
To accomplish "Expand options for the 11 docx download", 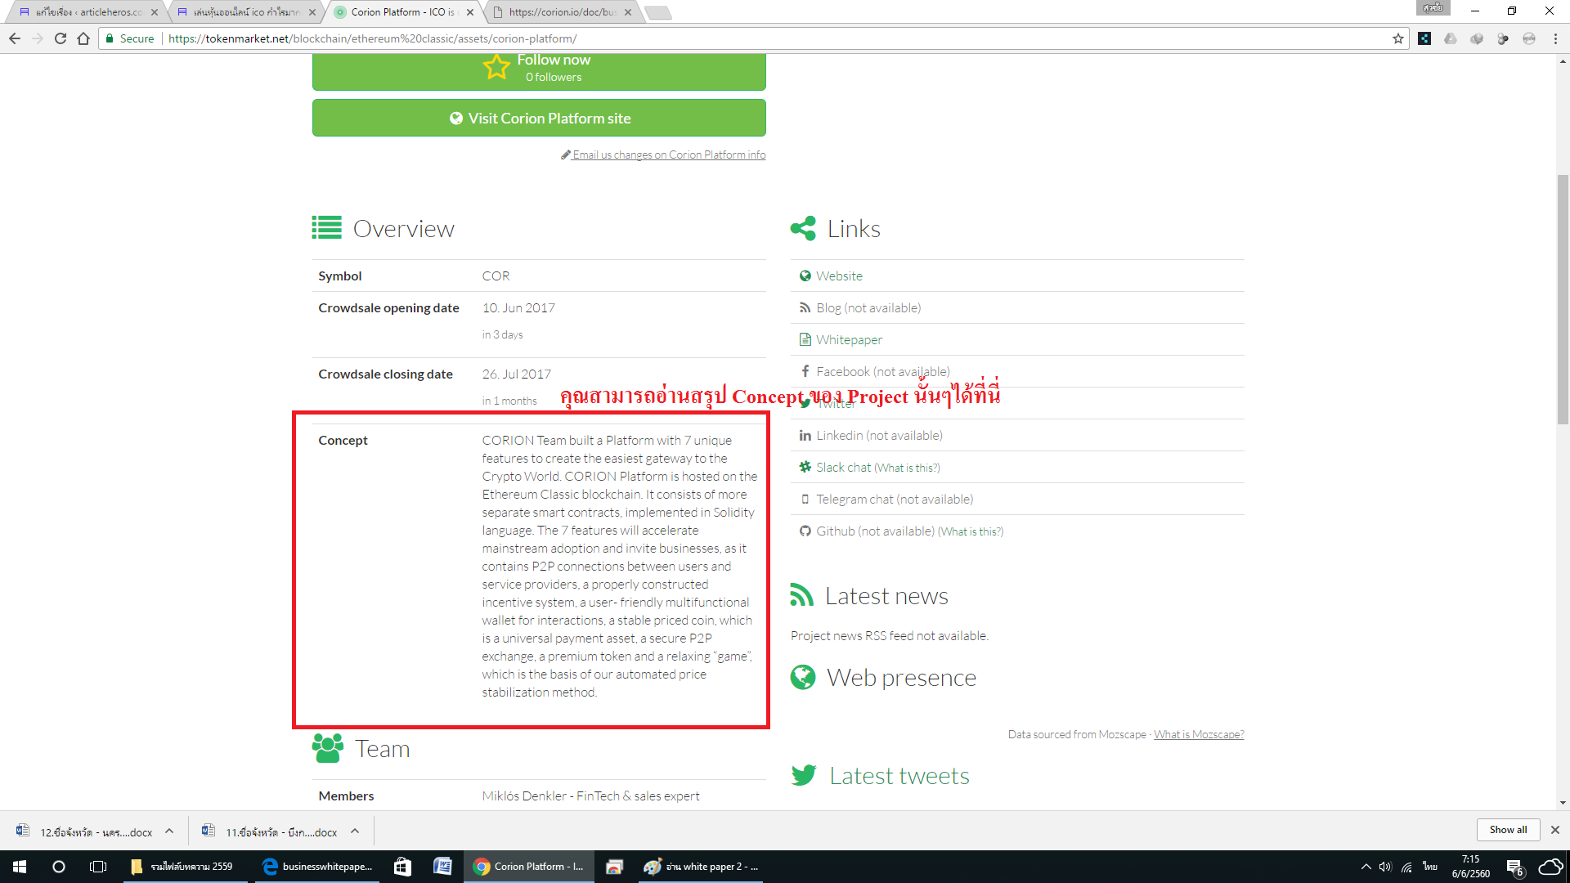I will 355,831.
